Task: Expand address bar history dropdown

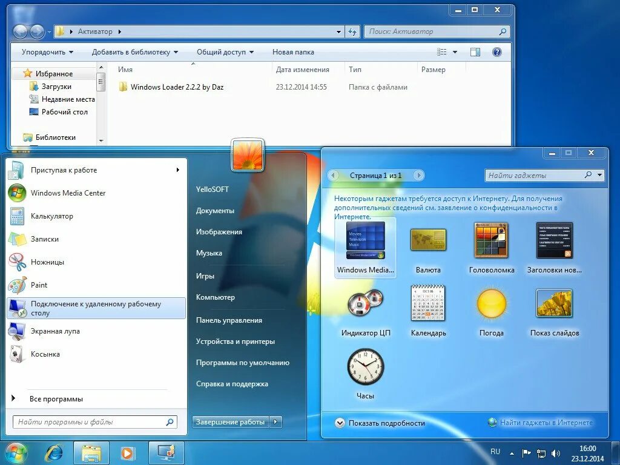Action: coord(338,31)
